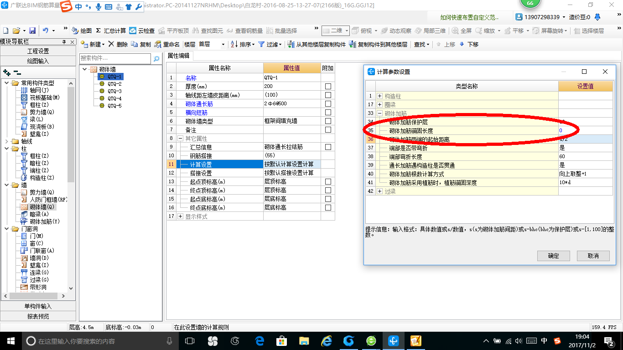Click the 重命名 rename tool
Screen dimensions: 623x350
click(167, 44)
